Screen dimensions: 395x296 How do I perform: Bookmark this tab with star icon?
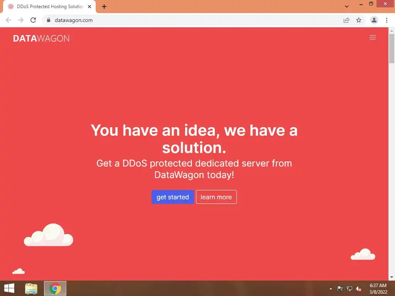[x=359, y=20]
